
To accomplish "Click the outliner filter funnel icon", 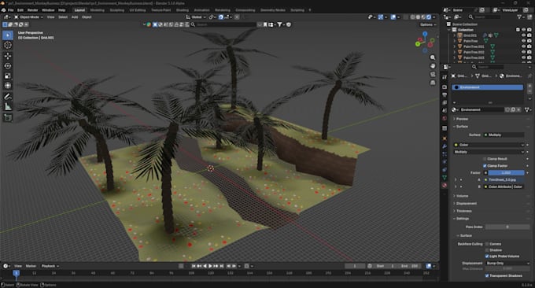I will (519, 17).
